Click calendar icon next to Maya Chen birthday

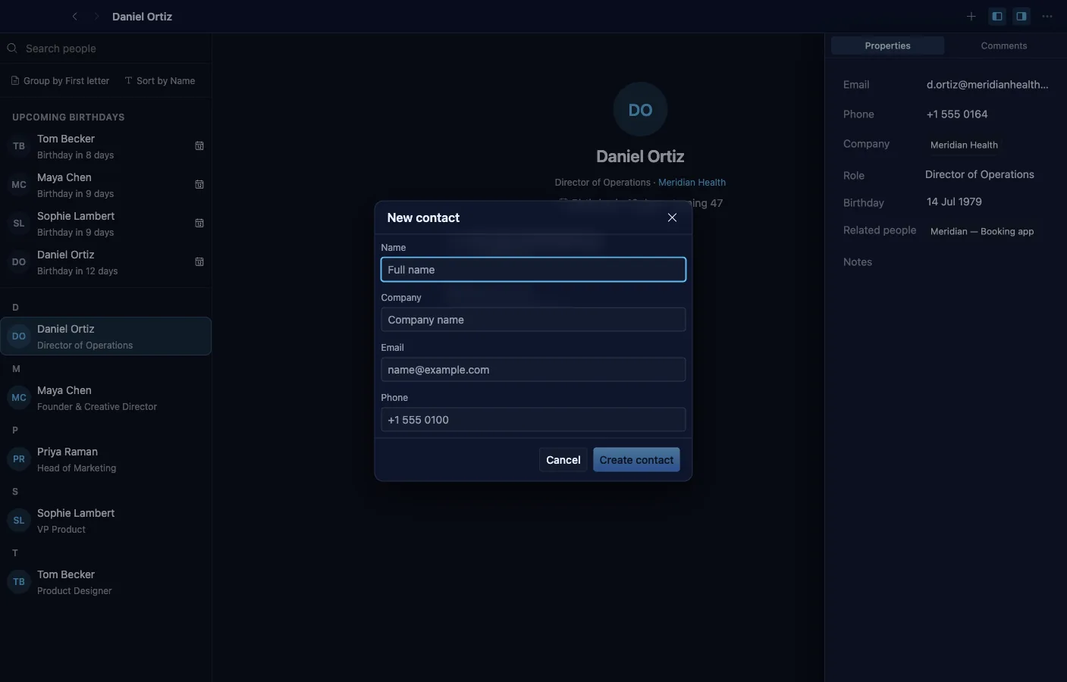coord(199,184)
